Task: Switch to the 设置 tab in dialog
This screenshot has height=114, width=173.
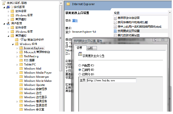Action: point(79,48)
